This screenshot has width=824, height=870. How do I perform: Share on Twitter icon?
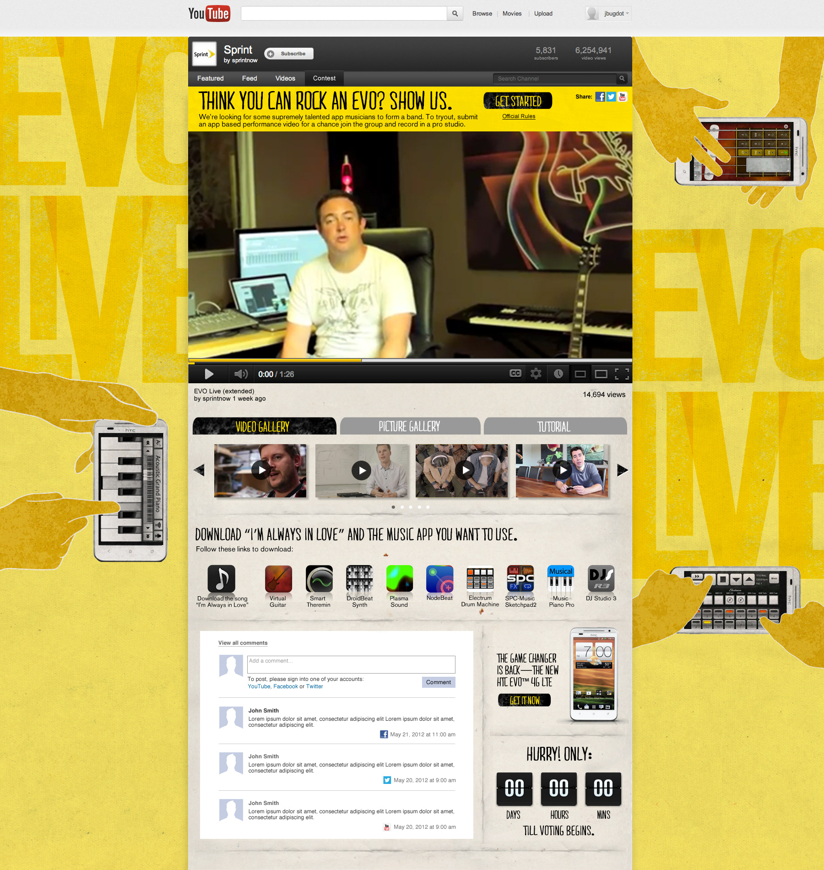611,97
